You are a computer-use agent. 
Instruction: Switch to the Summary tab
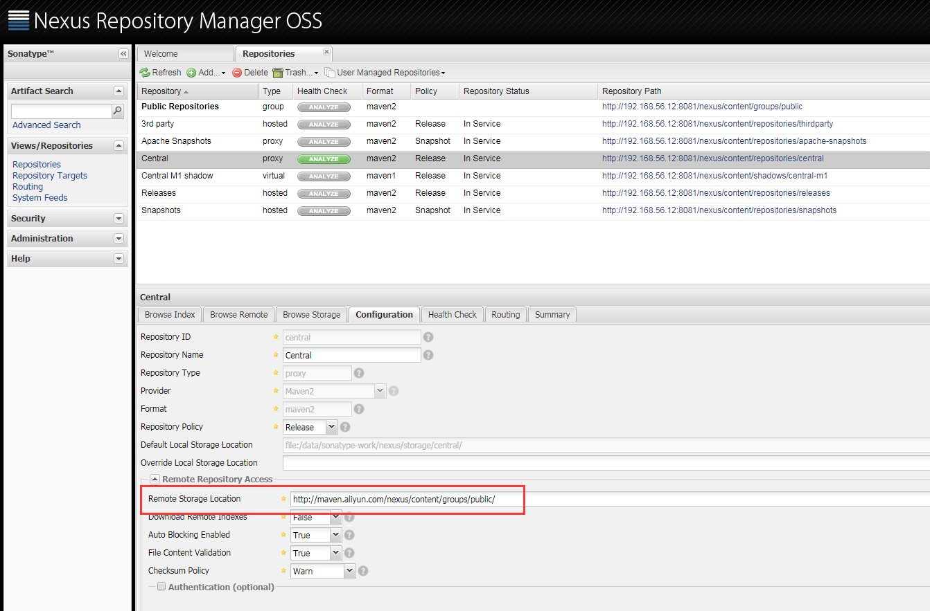point(552,315)
